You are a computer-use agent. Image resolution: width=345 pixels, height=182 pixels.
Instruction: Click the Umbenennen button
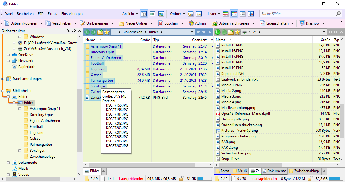(94, 23)
